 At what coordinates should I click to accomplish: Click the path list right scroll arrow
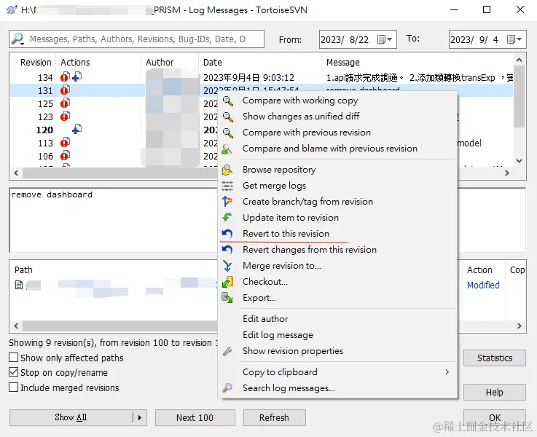tap(520, 326)
